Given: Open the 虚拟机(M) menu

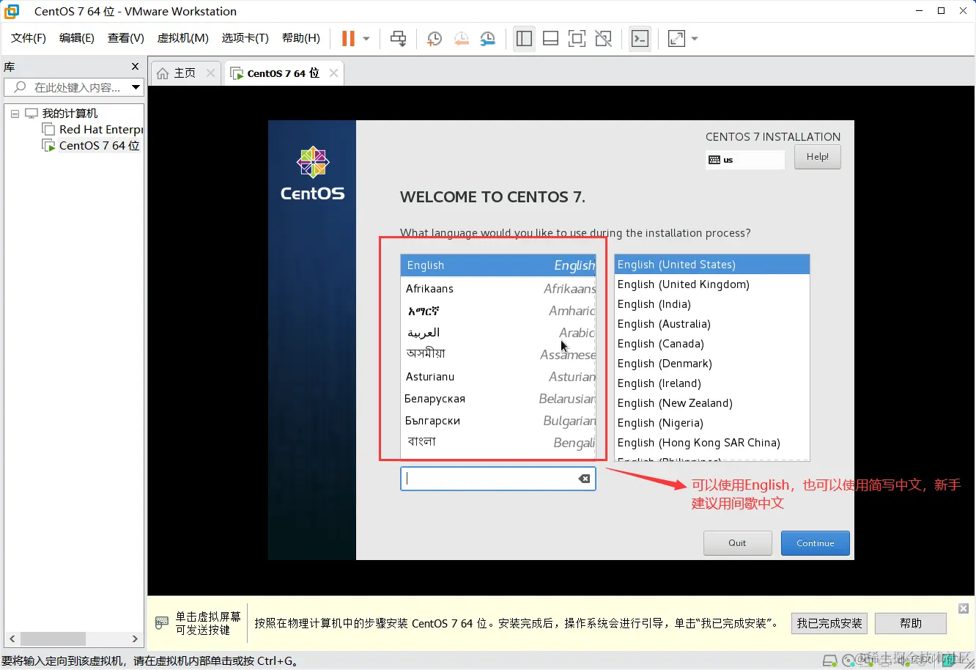Looking at the screenshot, I should (183, 38).
